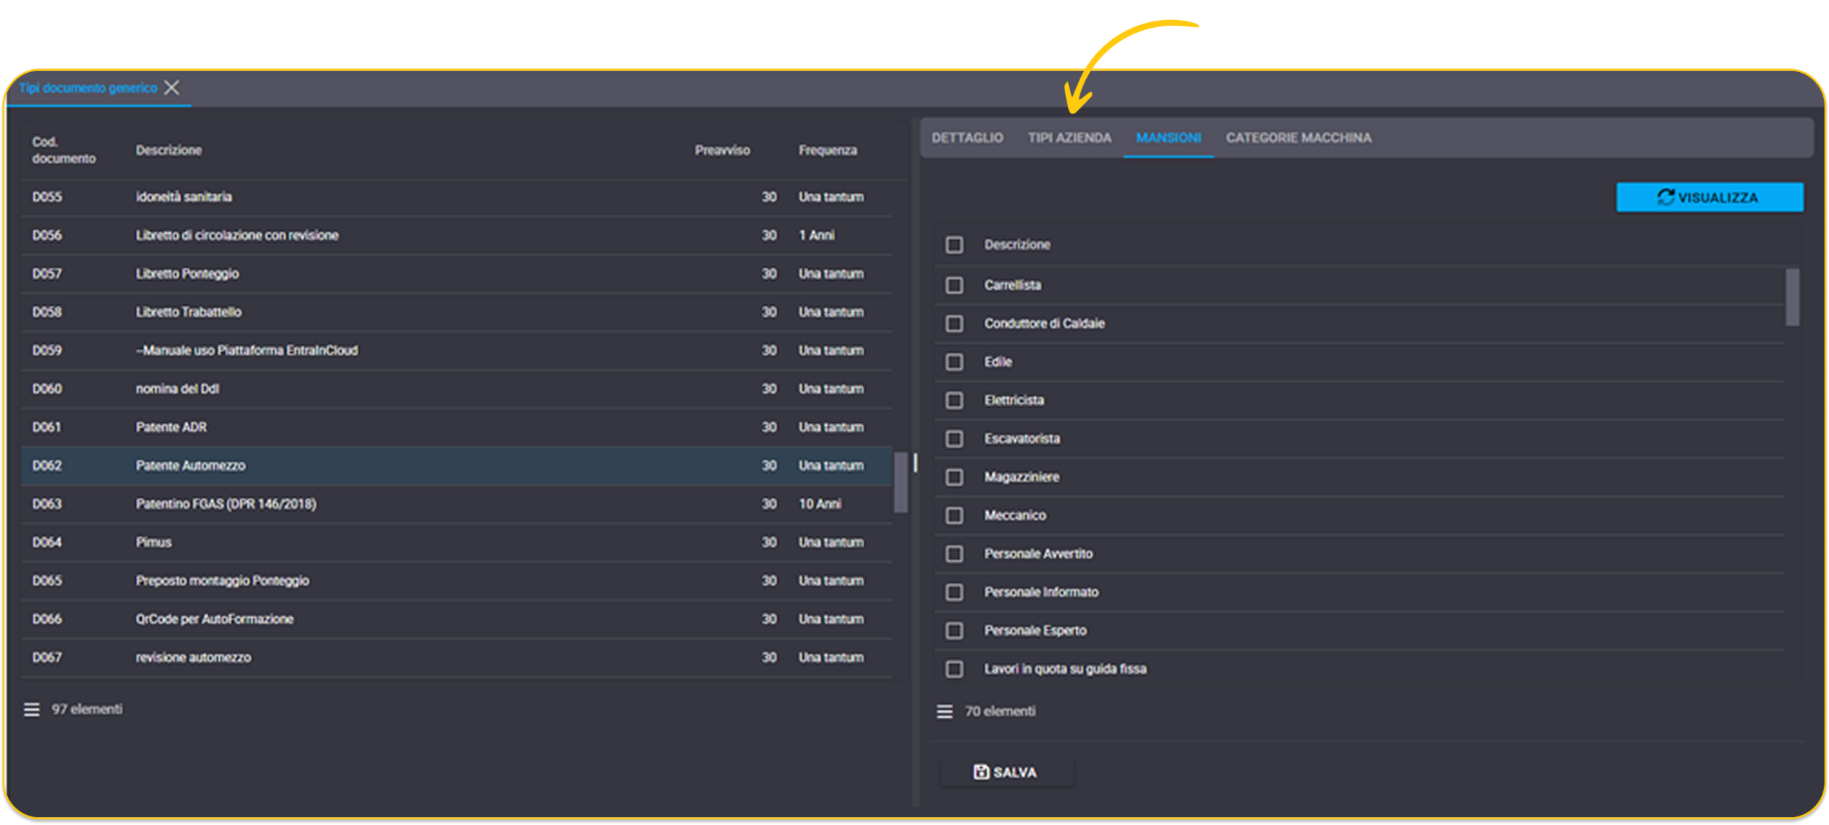Check the Magazziniere checkbox

click(954, 477)
